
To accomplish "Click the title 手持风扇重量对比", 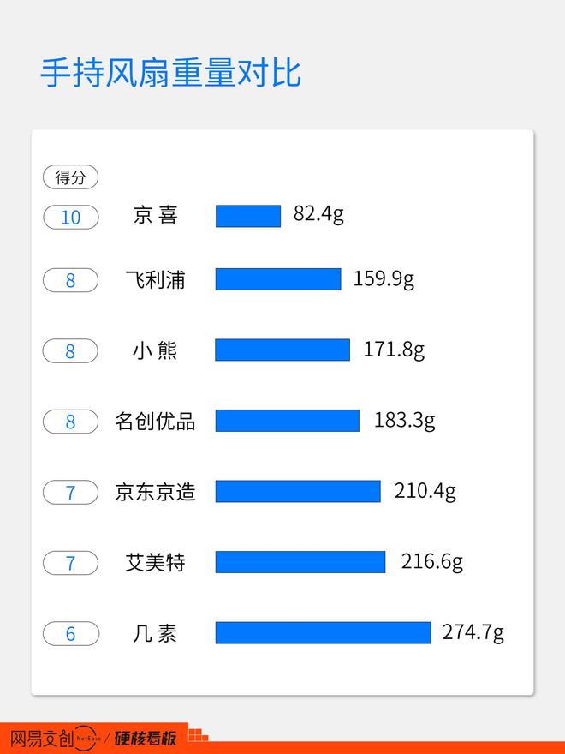I will [x=171, y=74].
